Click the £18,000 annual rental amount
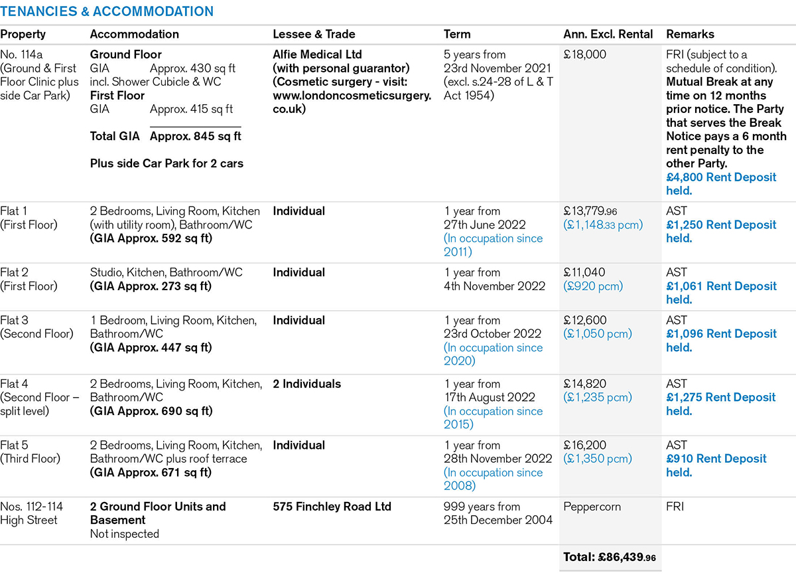This screenshot has height=577, width=796. tap(584, 54)
